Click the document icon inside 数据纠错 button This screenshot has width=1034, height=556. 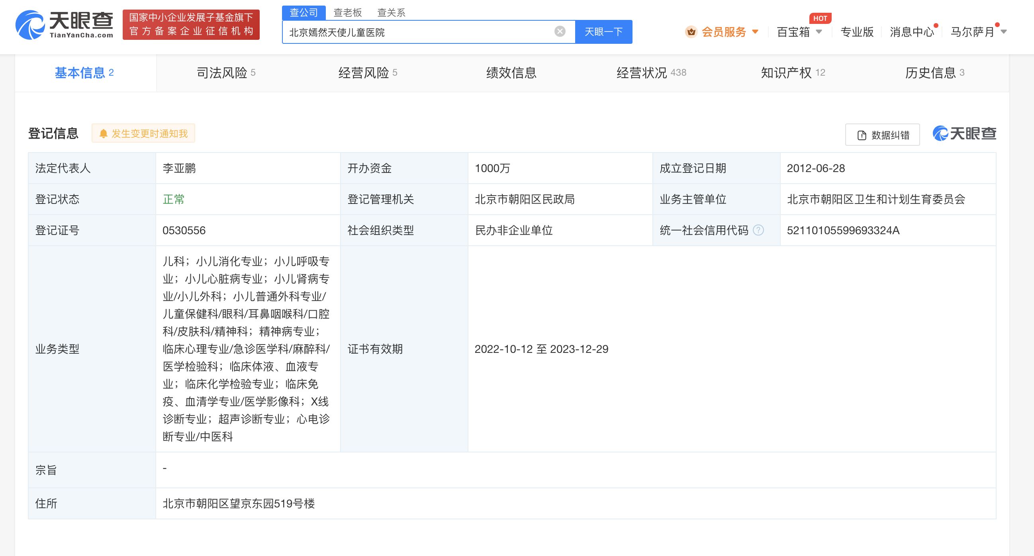click(862, 135)
